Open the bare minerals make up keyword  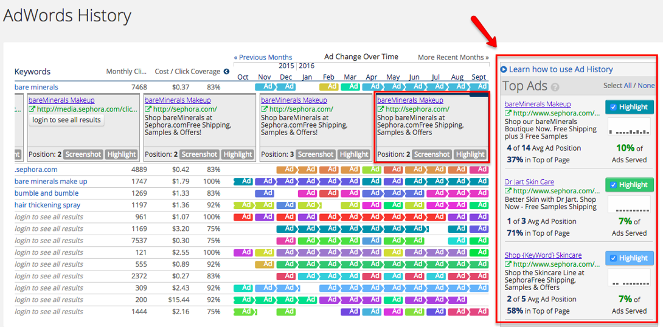50,181
